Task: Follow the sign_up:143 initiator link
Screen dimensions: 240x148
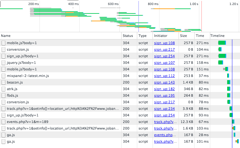Action: [x=164, y=82]
